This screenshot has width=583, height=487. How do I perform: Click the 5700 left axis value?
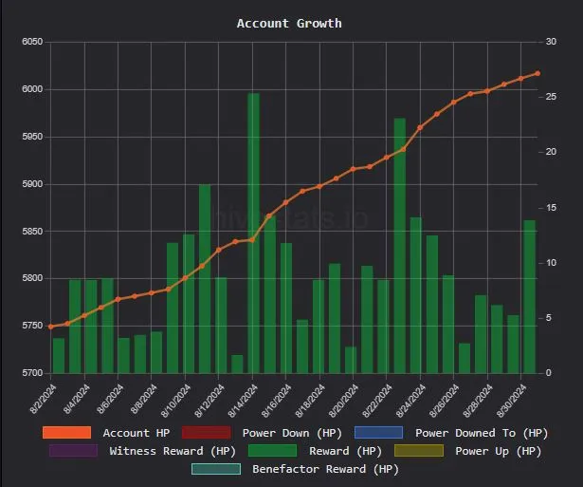(x=32, y=373)
